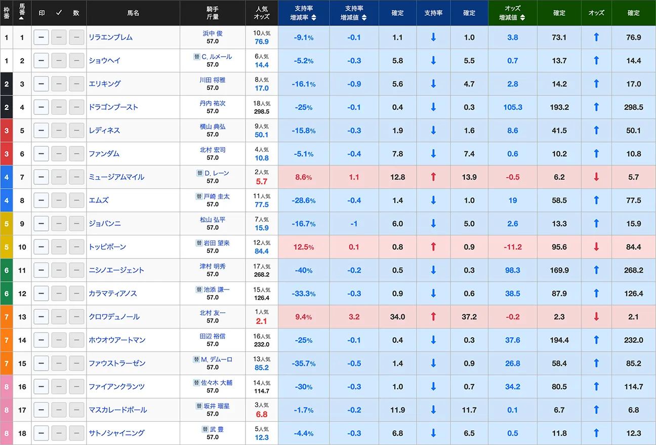
Task: Toggle the check box for ミュージアムマイル
Action: point(59,177)
